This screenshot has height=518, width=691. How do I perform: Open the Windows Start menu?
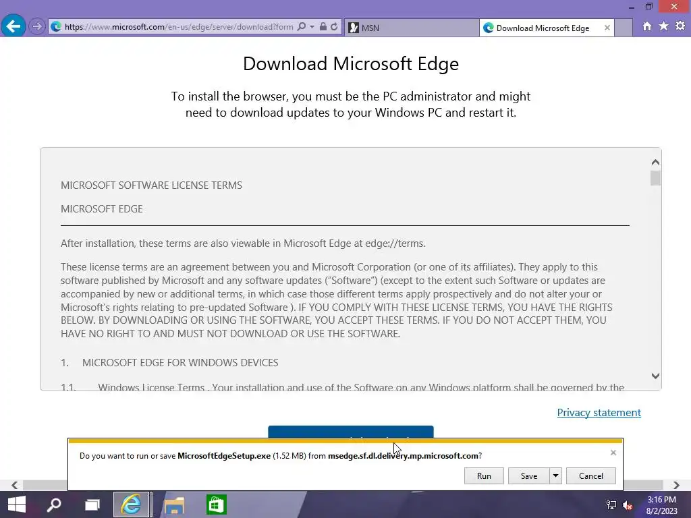pyautogui.click(x=17, y=505)
